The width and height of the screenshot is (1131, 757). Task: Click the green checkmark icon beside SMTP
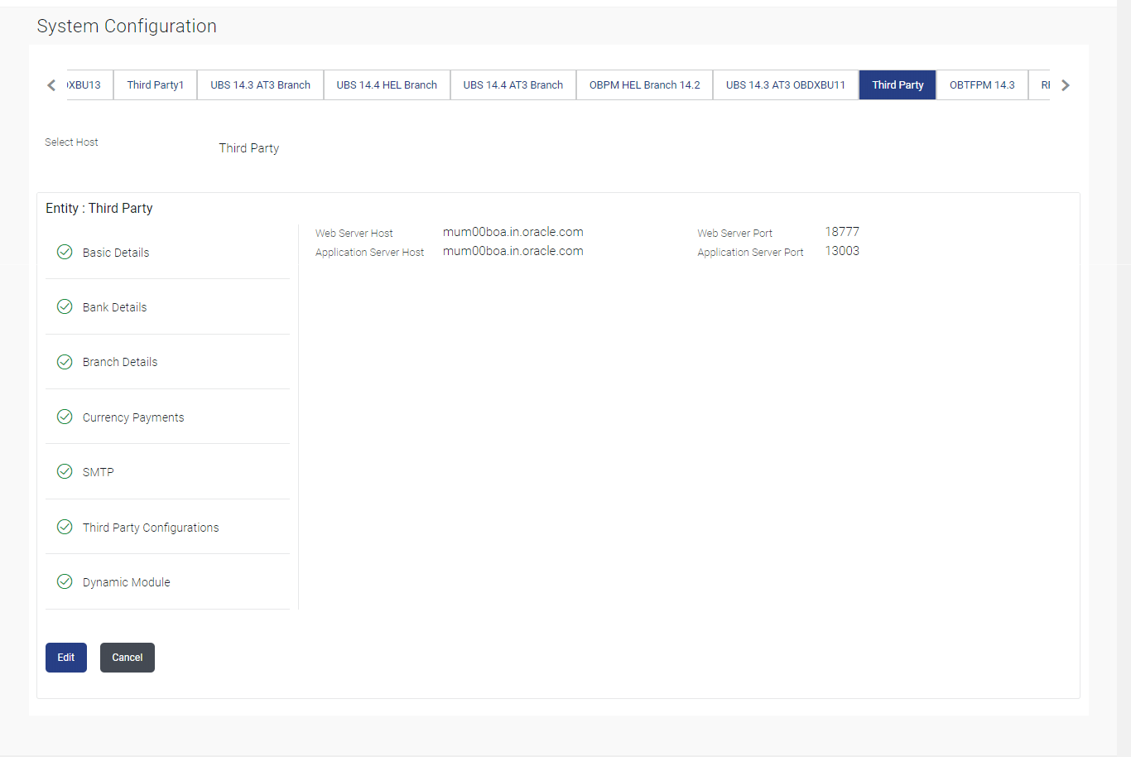coord(65,471)
